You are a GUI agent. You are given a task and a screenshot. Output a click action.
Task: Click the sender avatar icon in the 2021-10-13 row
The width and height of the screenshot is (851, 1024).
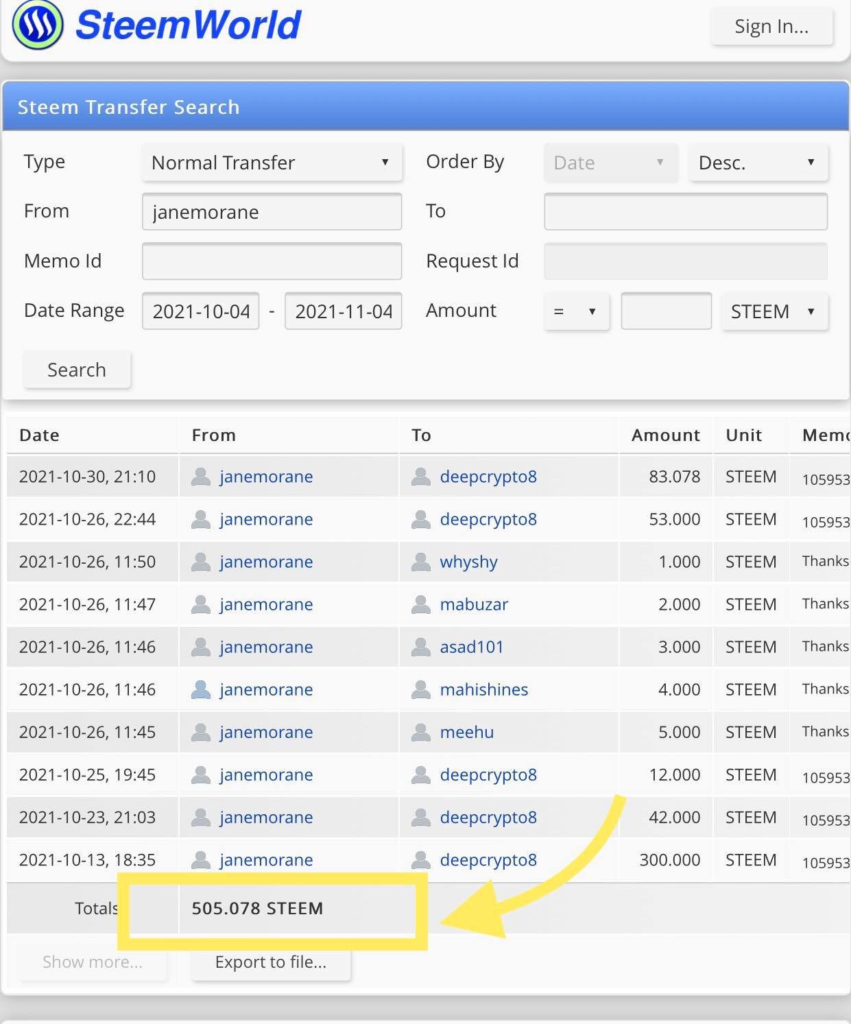pyautogui.click(x=200, y=859)
